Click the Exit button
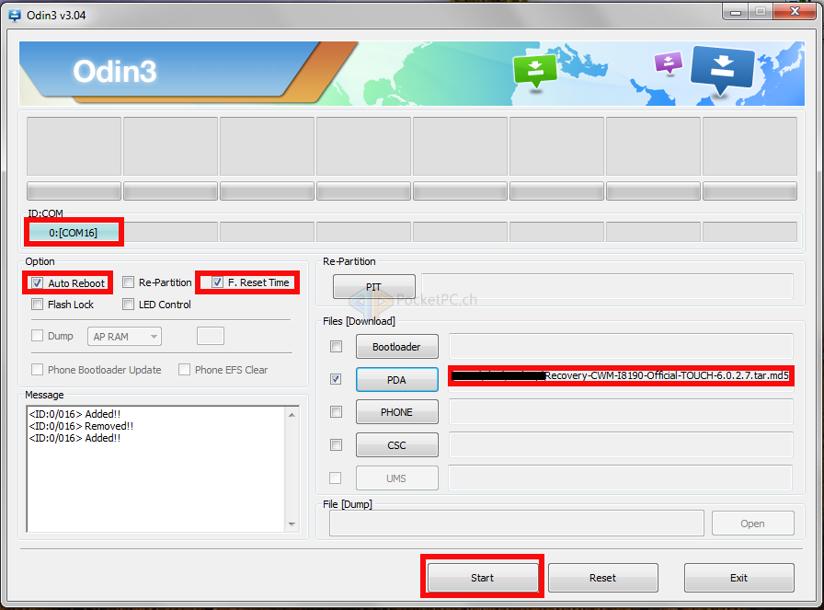 coord(738,578)
